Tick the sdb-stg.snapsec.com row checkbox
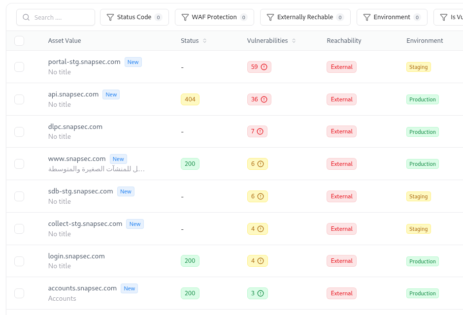 [x=19, y=196]
